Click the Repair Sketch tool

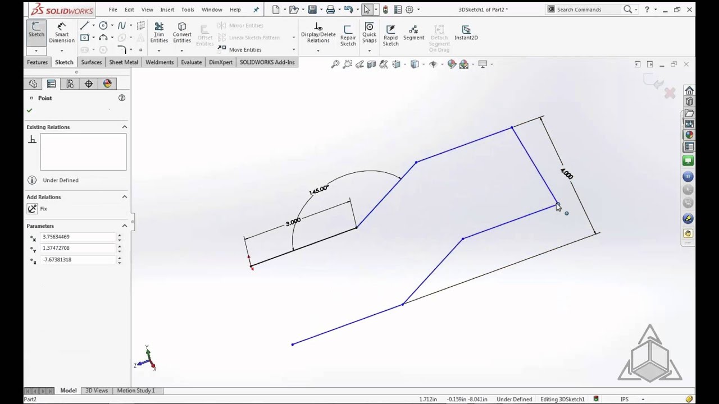pyautogui.click(x=348, y=35)
